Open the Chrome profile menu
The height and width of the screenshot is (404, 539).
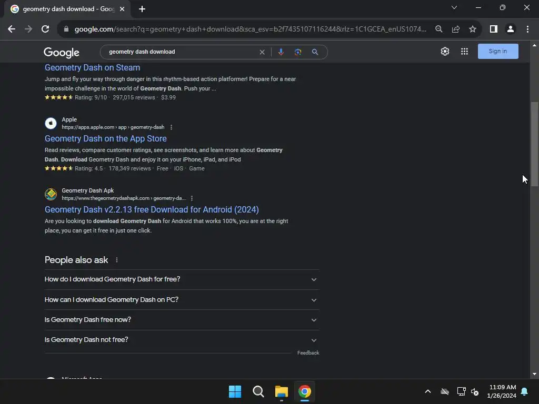pos(511,29)
